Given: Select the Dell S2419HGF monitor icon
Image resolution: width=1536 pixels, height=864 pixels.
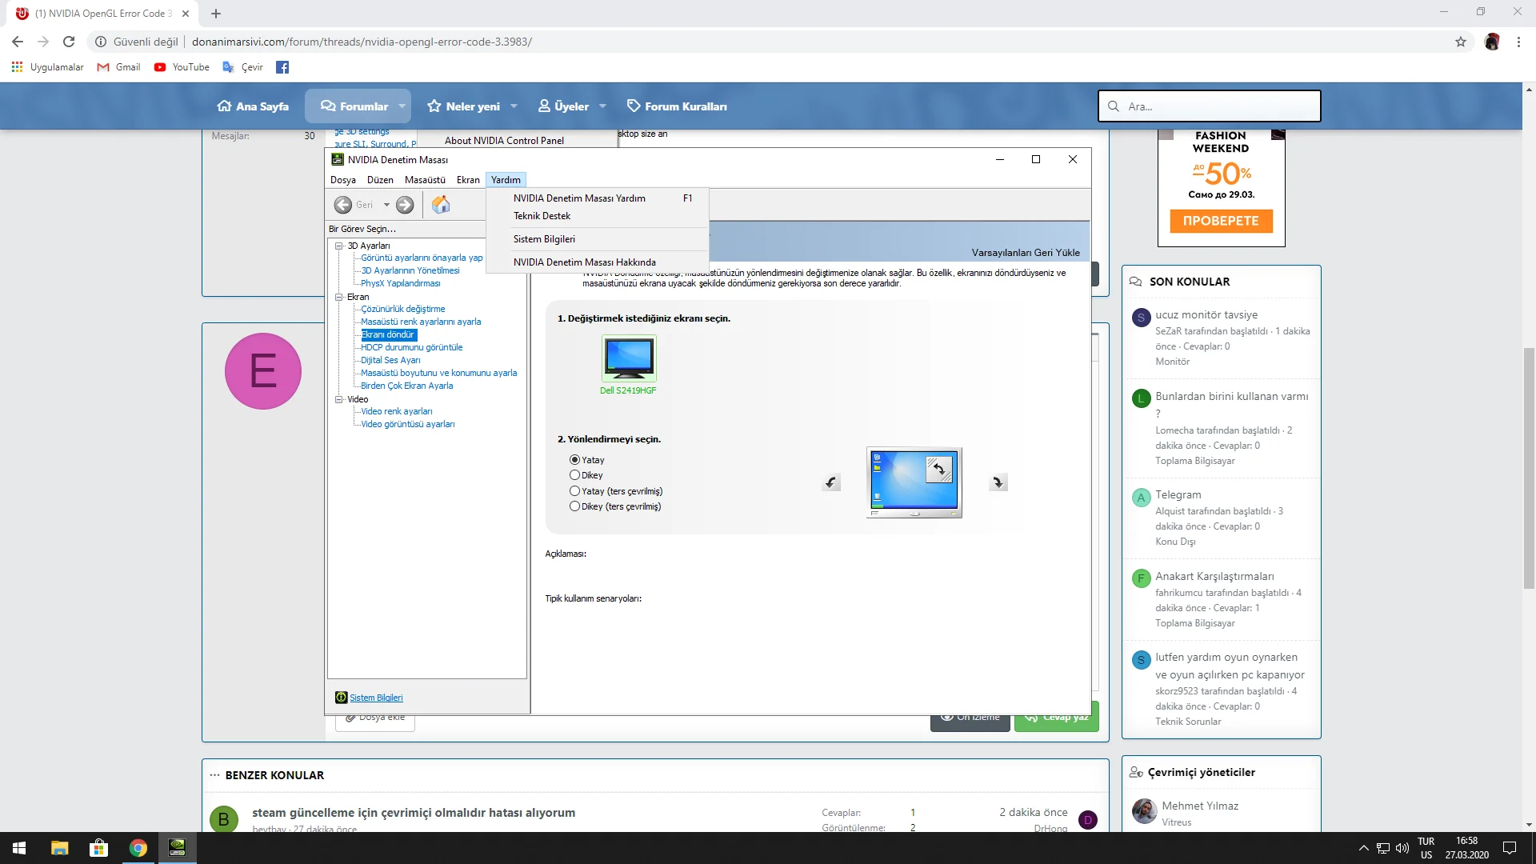Looking at the screenshot, I should [x=629, y=358].
